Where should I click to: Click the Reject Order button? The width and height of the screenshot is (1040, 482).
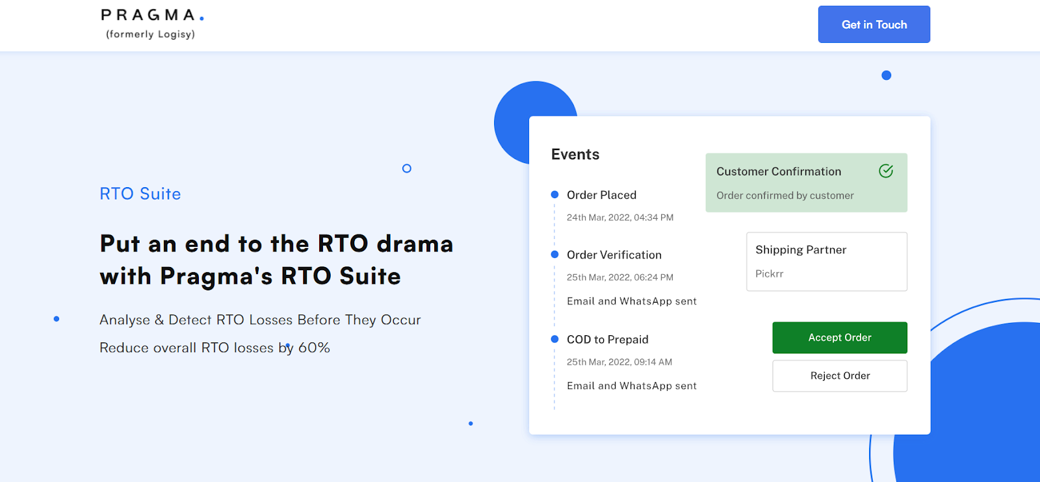(x=840, y=376)
